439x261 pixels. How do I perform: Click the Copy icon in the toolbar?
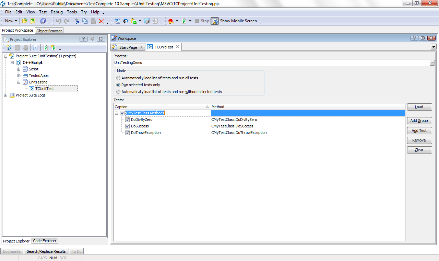point(85,21)
